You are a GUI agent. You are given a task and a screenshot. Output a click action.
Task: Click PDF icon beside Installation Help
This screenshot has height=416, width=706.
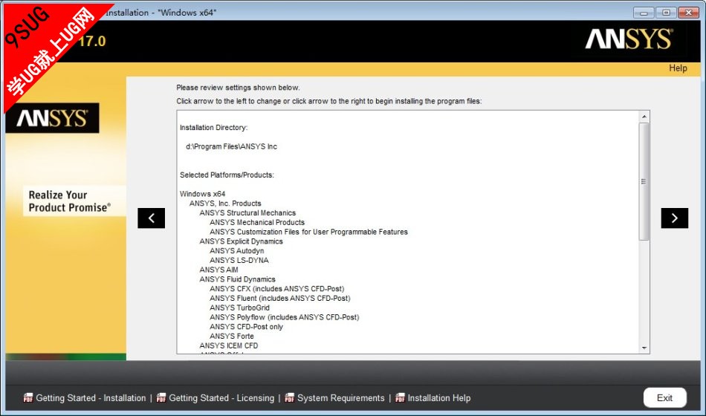click(400, 397)
